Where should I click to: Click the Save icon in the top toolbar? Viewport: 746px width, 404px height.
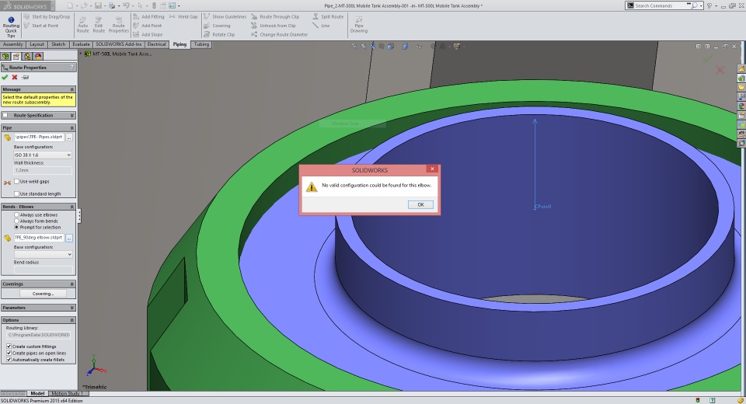tap(98, 5)
